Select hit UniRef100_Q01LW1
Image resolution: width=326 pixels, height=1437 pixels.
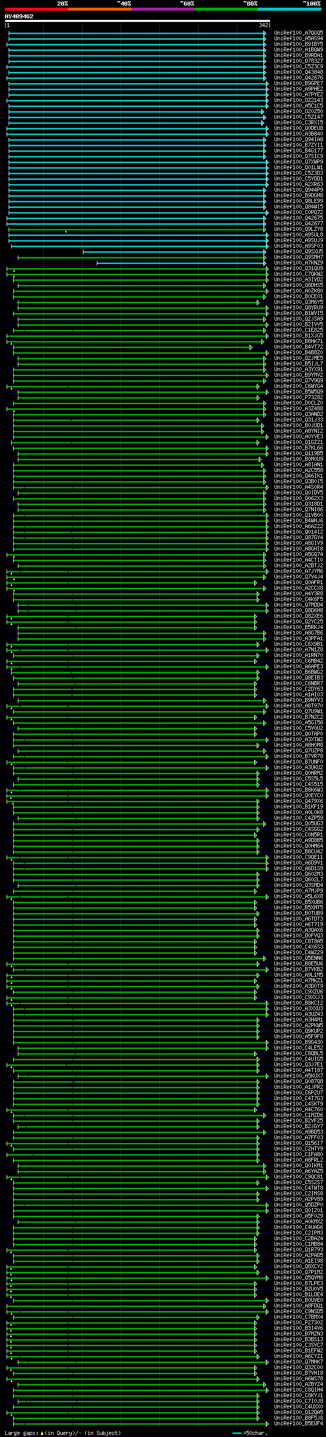coord(298,167)
